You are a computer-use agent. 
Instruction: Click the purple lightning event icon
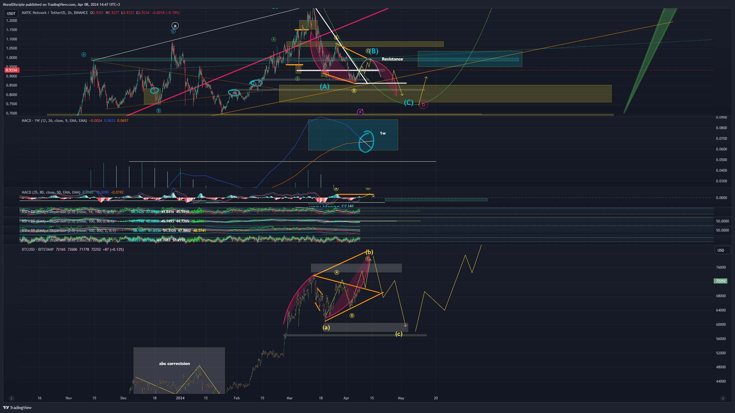point(360,112)
